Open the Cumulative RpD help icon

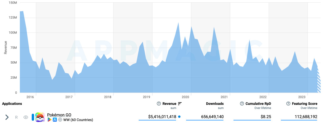pyautogui.click(x=242, y=104)
